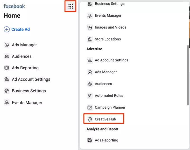Click the Creative Hub palette icon
This screenshot has width=190, height=150.
click(x=90, y=119)
